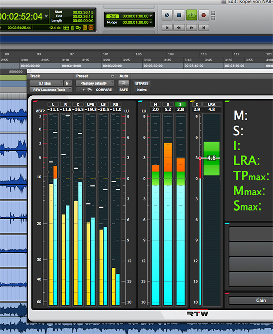Image resolution: width=273 pixels, height=334 pixels.
Task: Open the Grid value dropdown arrow
Action: (151, 16)
